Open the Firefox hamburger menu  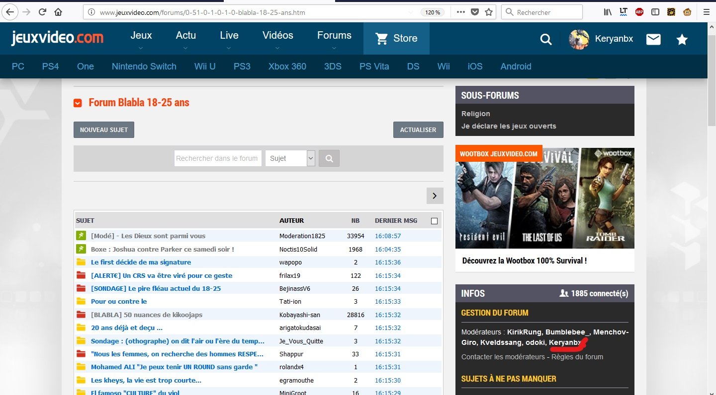point(706,12)
